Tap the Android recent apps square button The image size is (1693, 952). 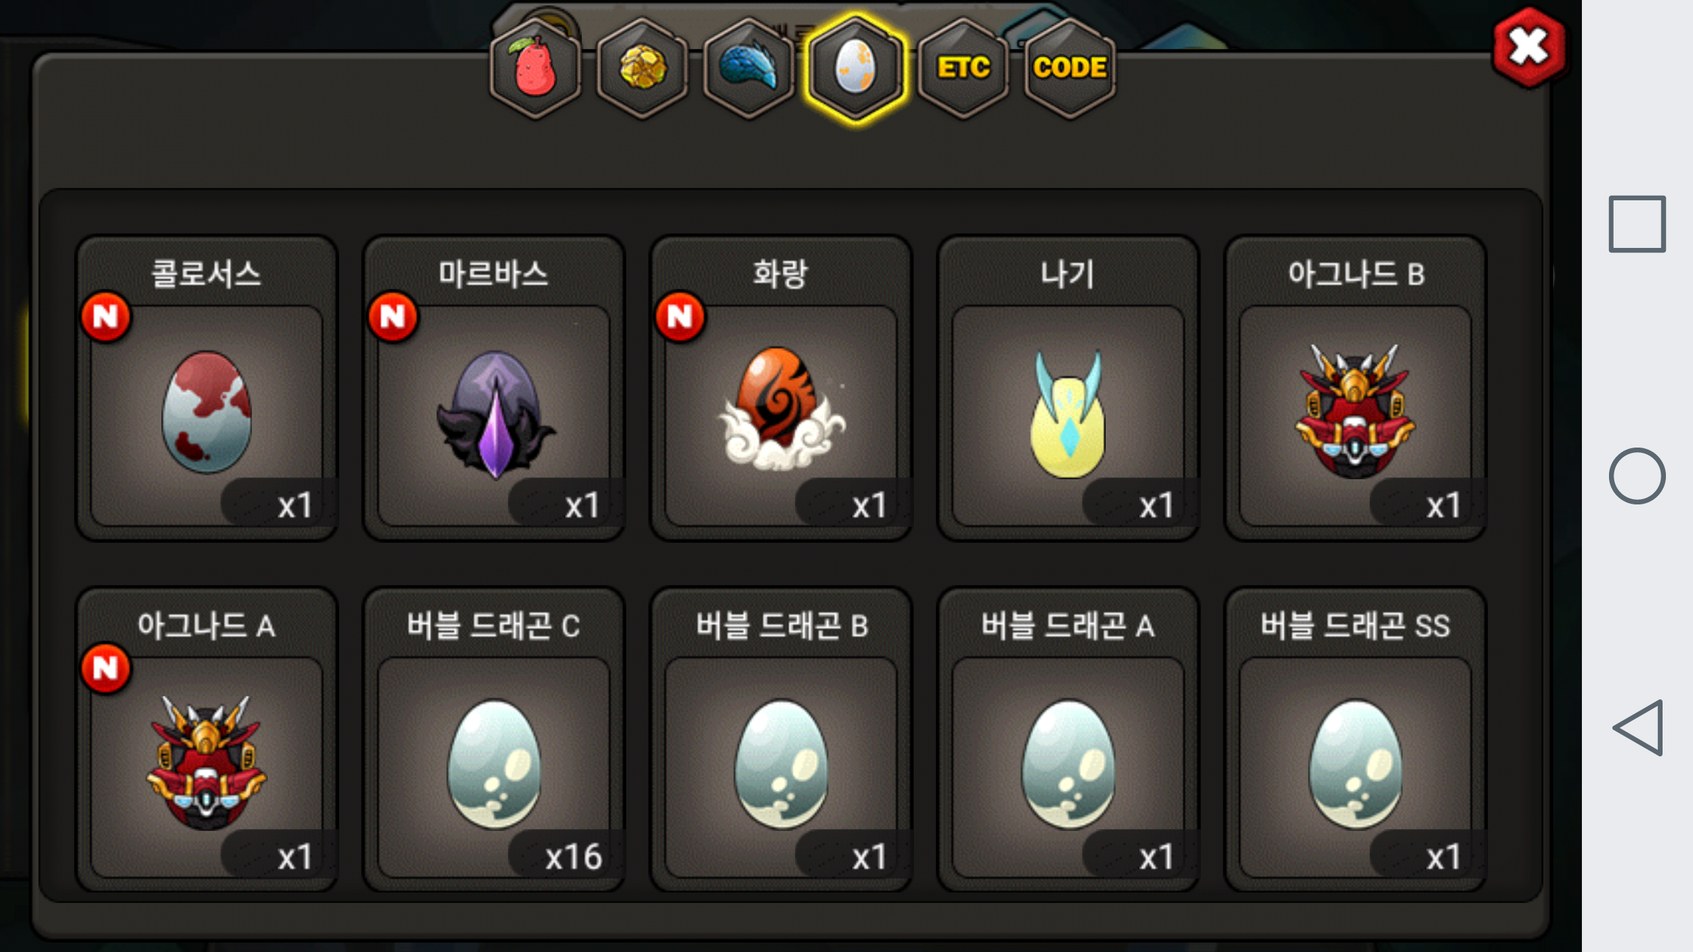point(1637,224)
